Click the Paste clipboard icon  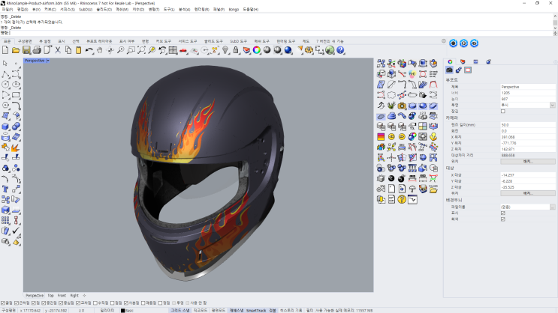tap(79, 50)
